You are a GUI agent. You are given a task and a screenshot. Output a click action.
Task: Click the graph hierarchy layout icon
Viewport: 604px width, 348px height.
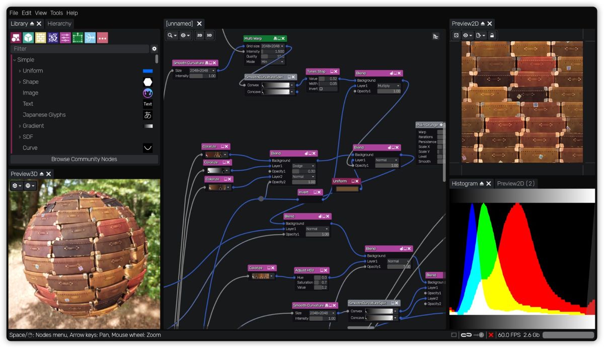(x=435, y=36)
